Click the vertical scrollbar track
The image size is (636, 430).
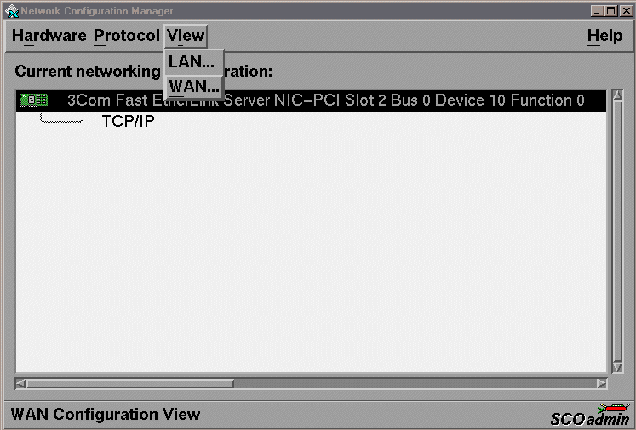pyautogui.click(x=617, y=232)
